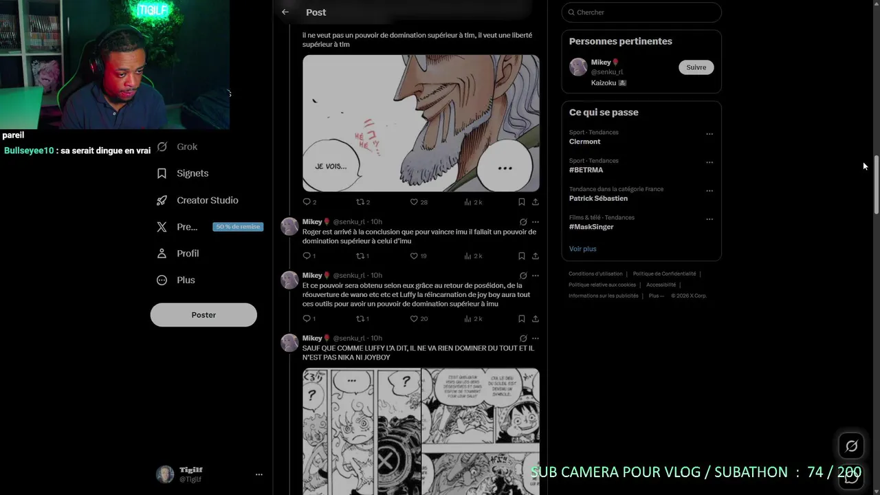
Task: Open more options for #BETRMA trend
Action: coord(709,162)
